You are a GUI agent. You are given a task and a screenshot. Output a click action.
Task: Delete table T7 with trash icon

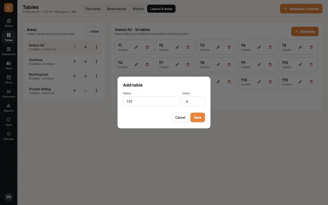click(188, 65)
